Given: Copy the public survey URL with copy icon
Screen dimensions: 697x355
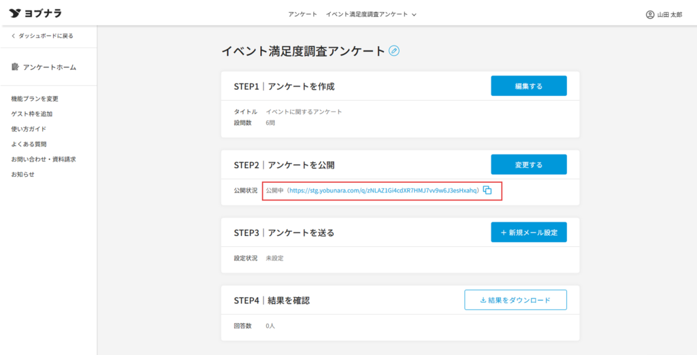Looking at the screenshot, I should [487, 190].
